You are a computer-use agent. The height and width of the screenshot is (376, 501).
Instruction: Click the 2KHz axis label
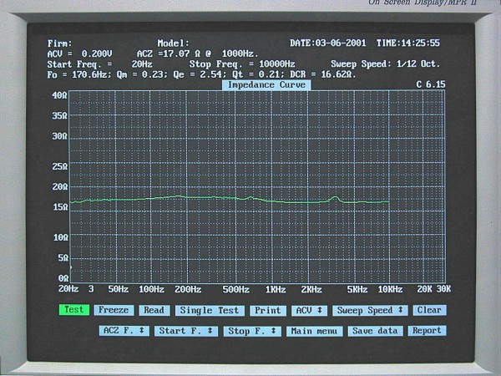(311, 290)
